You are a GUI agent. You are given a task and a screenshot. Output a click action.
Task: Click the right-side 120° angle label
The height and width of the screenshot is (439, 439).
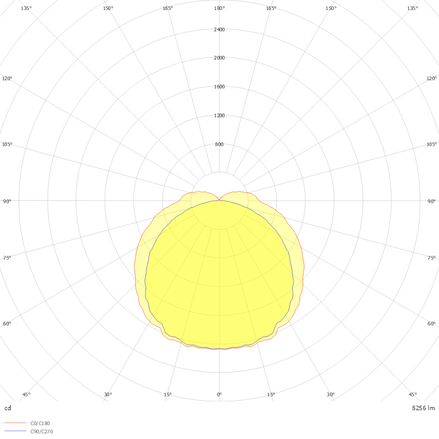click(x=431, y=78)
